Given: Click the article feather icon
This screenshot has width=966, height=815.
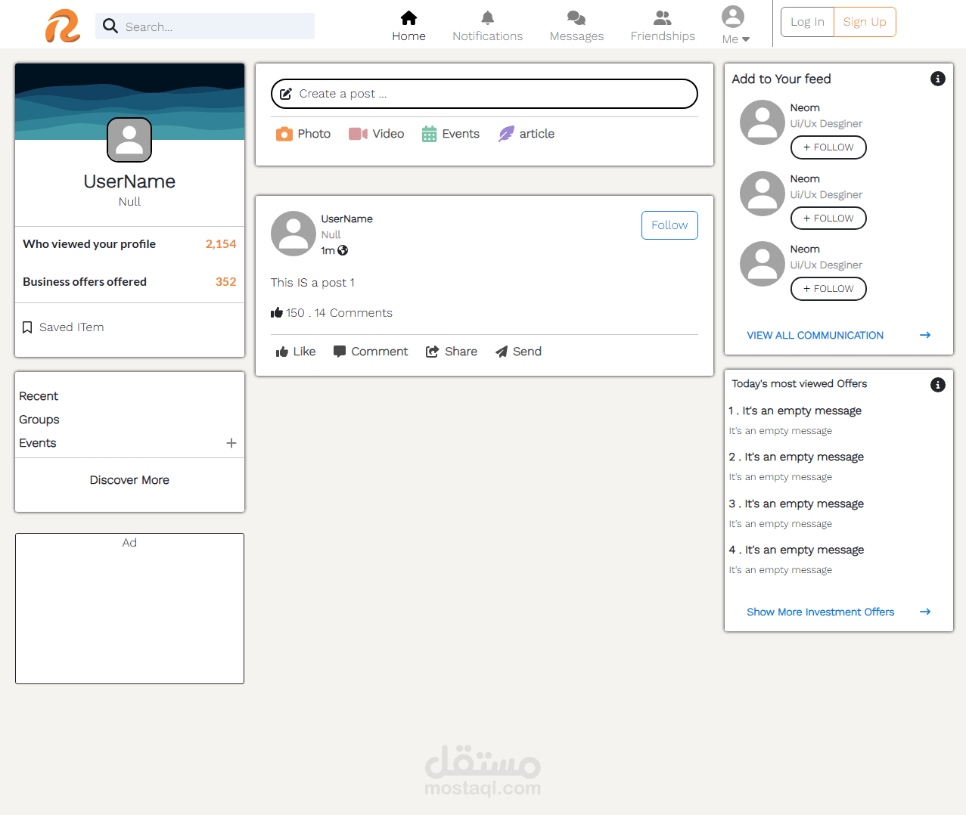Looking at the screenshot, I should click(505, 133).
